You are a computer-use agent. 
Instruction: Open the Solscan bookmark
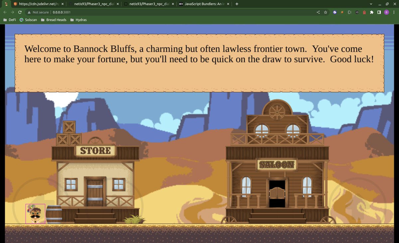click(28, 20)
